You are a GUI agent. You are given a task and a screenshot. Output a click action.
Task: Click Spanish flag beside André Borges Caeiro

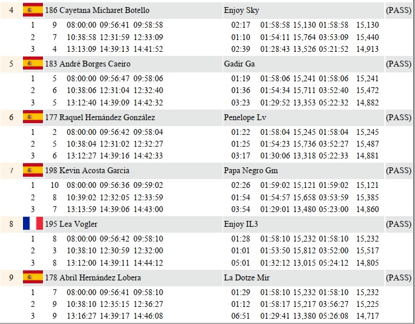[x=33, y=64]
